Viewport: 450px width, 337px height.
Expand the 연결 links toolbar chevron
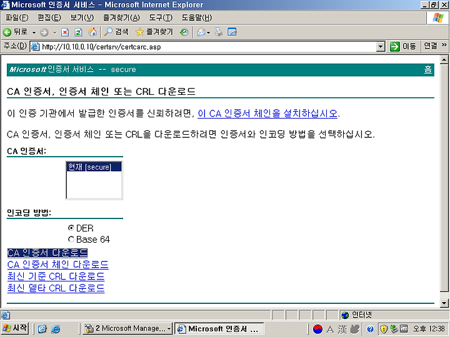(x=444, y=46)
